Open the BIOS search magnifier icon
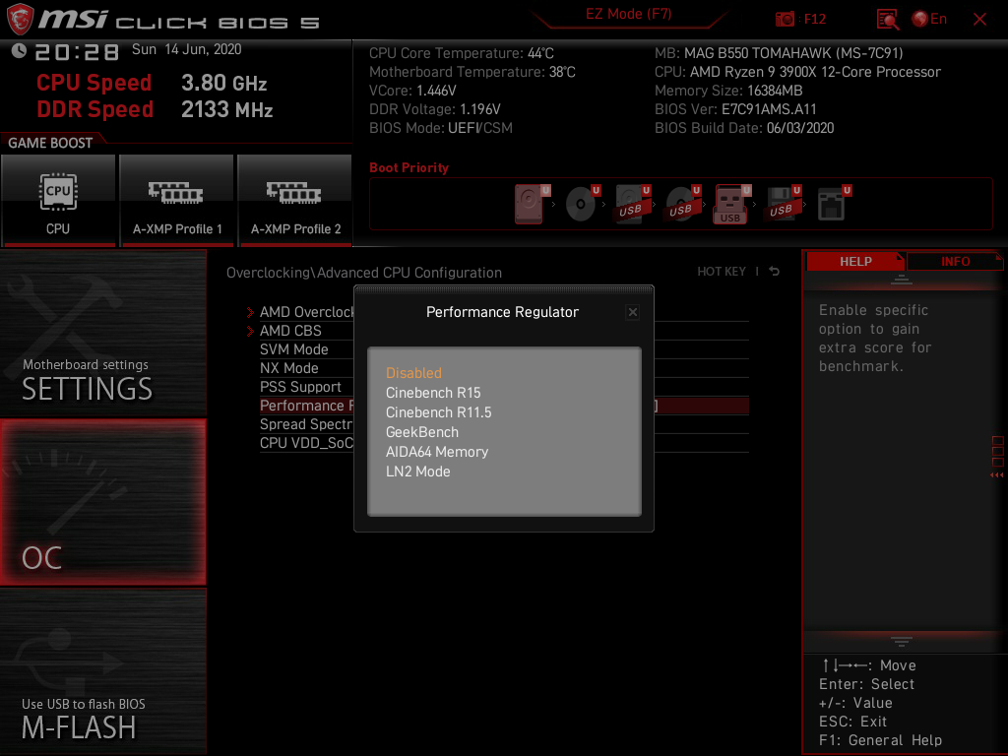This screenshot has height=756, width=1008. coord(888,20)
